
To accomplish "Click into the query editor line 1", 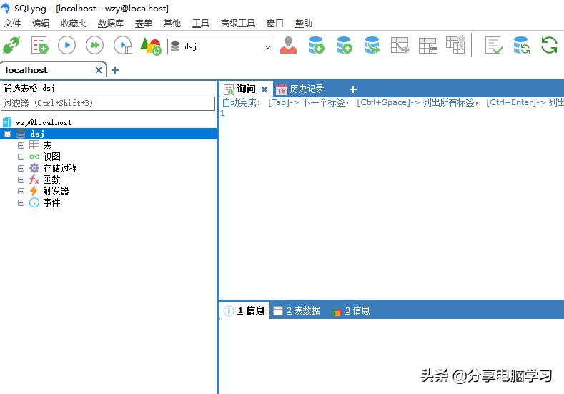I will coord(392,114).
